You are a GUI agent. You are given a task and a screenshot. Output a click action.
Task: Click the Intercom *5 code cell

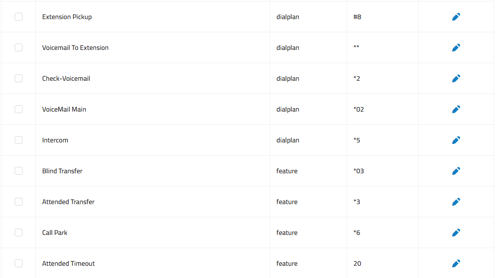click(x=382, y=140)
